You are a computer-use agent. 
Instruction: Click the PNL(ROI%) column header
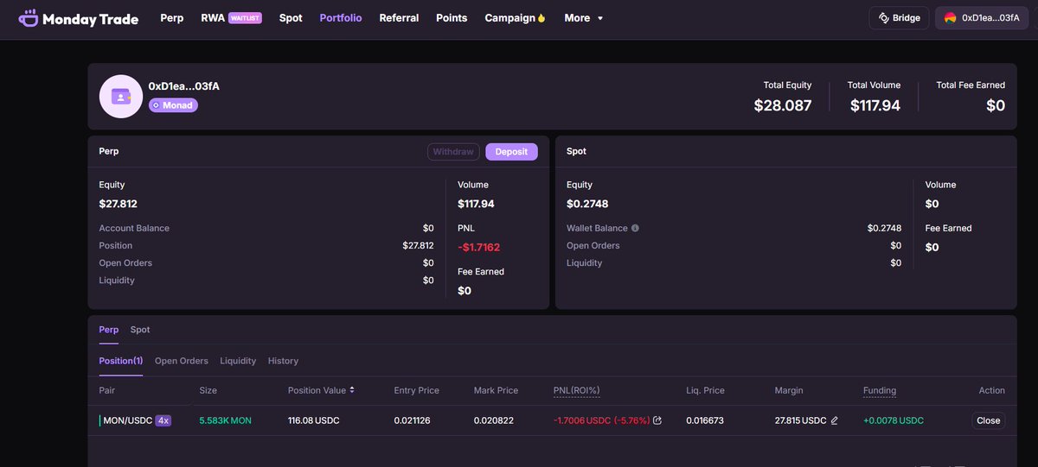(x=576, y=390)
